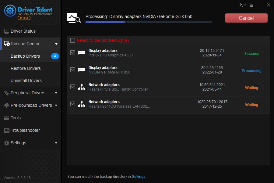The width and height of the screenshot is (274, 183).
Task: Open the feedback chat icon in title bar
Action: tap(243, 5)
